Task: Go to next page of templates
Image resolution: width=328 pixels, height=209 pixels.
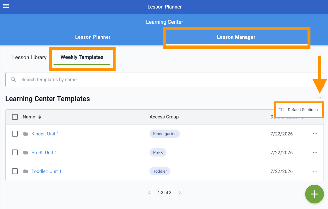Action: coord(179,193)
